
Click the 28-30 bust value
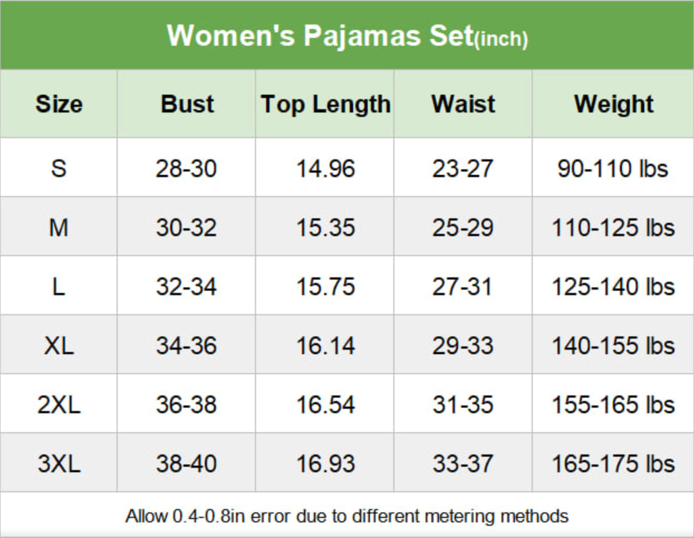186,168
